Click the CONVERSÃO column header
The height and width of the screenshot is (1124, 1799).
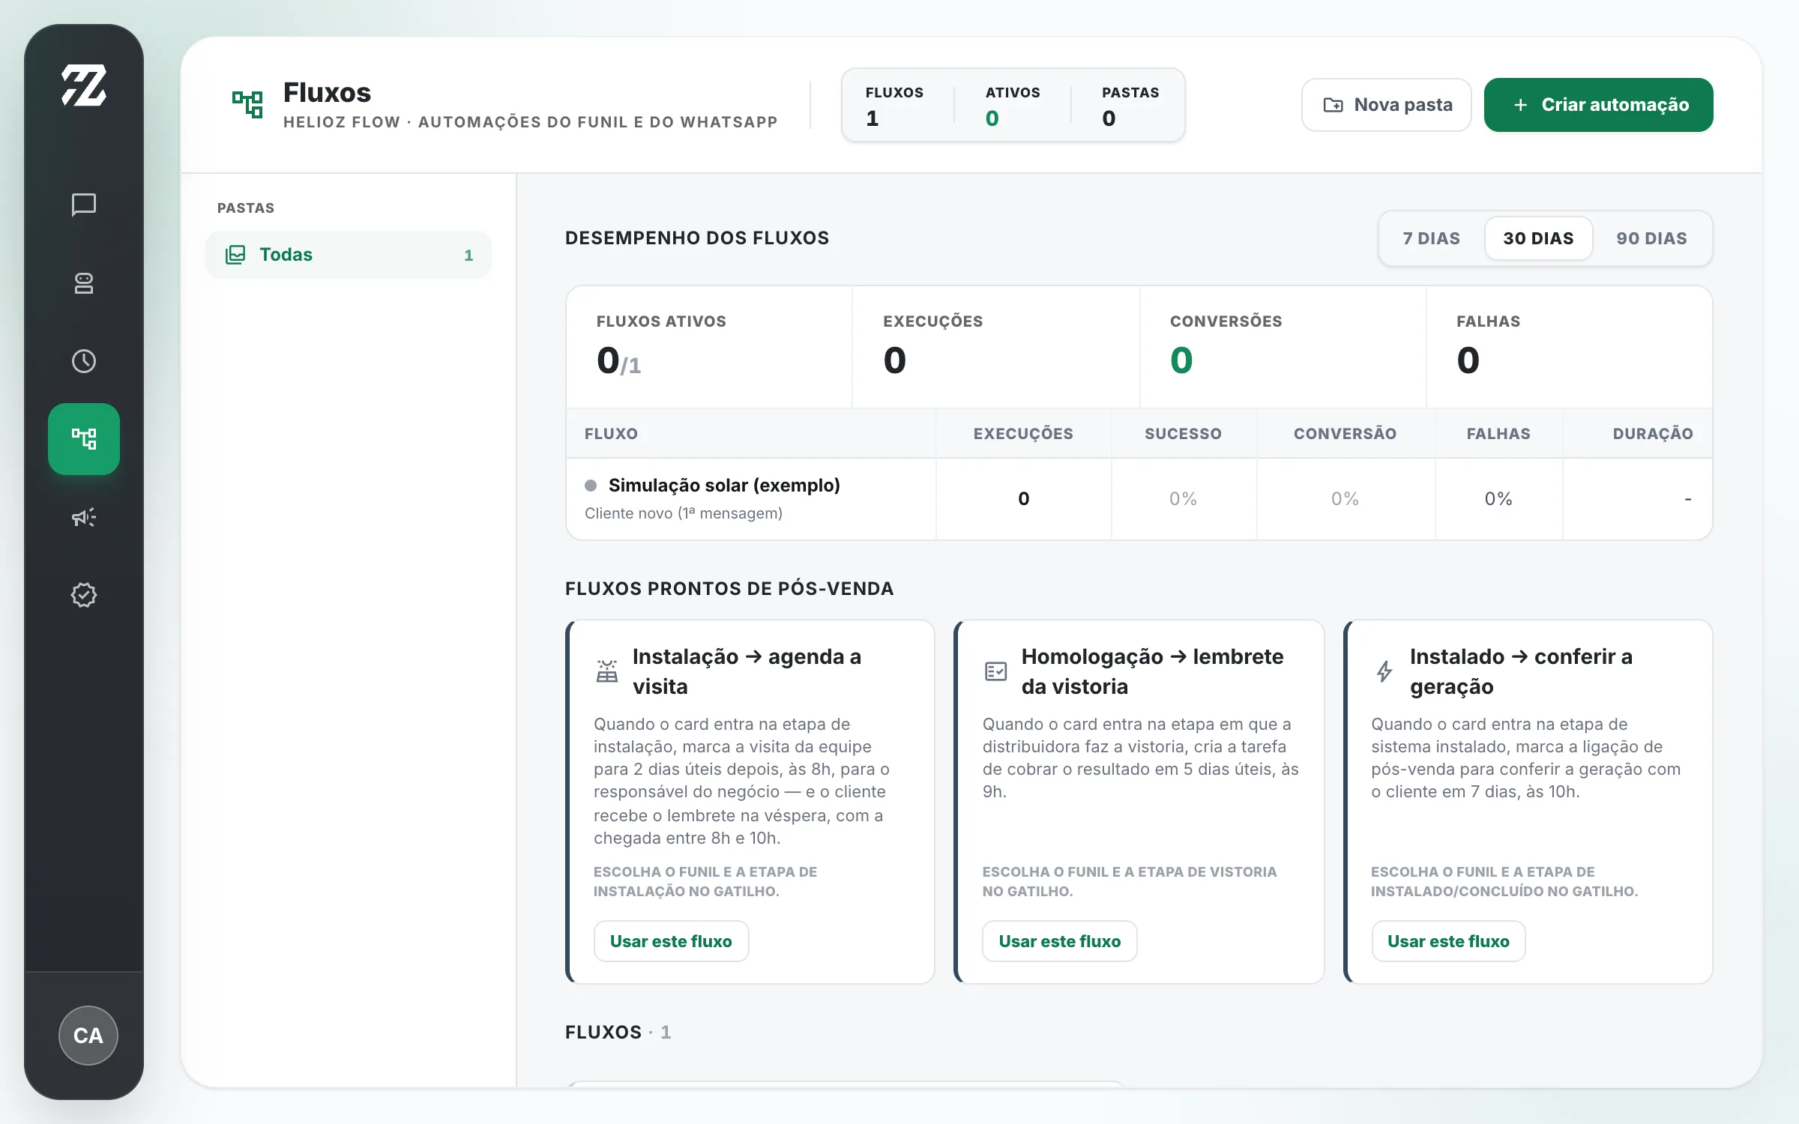coord(1345,434)
